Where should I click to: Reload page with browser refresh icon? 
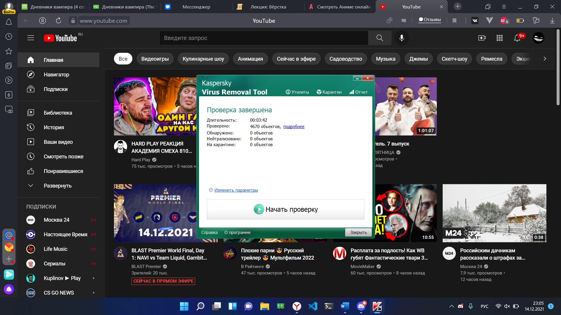pyautogui.click(x=58, y=20)
